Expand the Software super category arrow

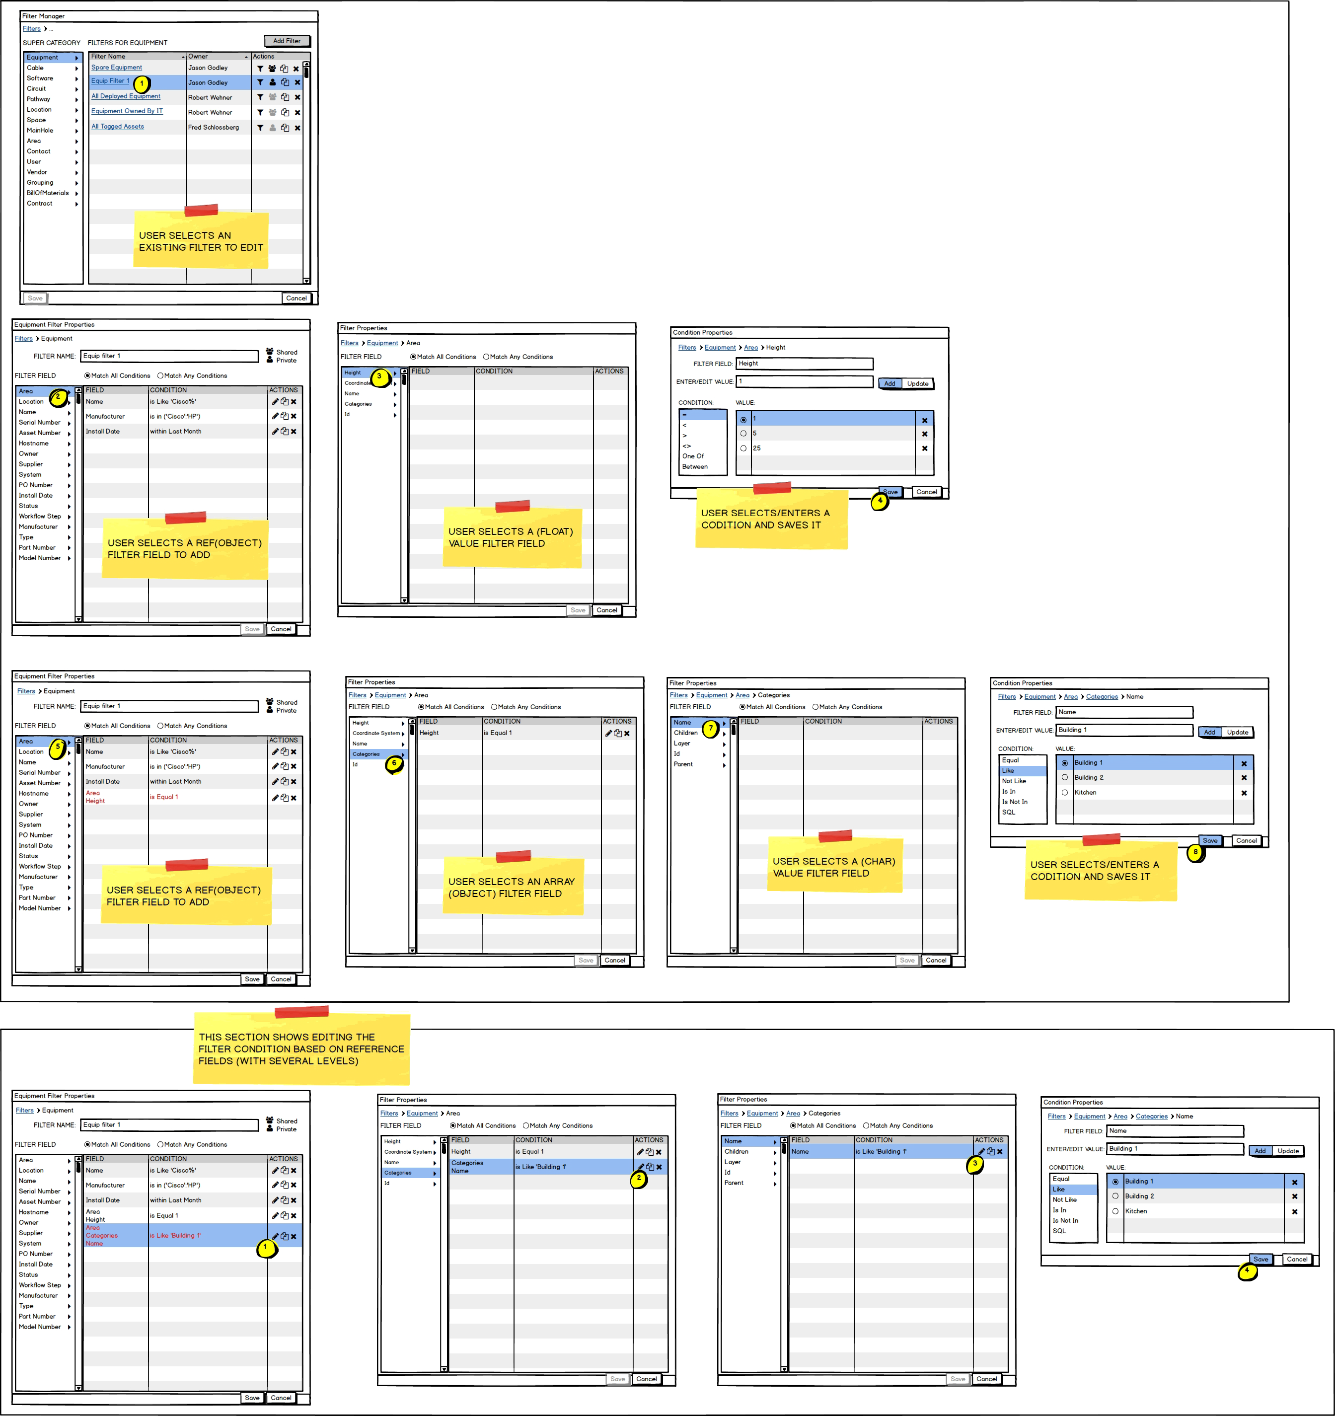[76, 79]
